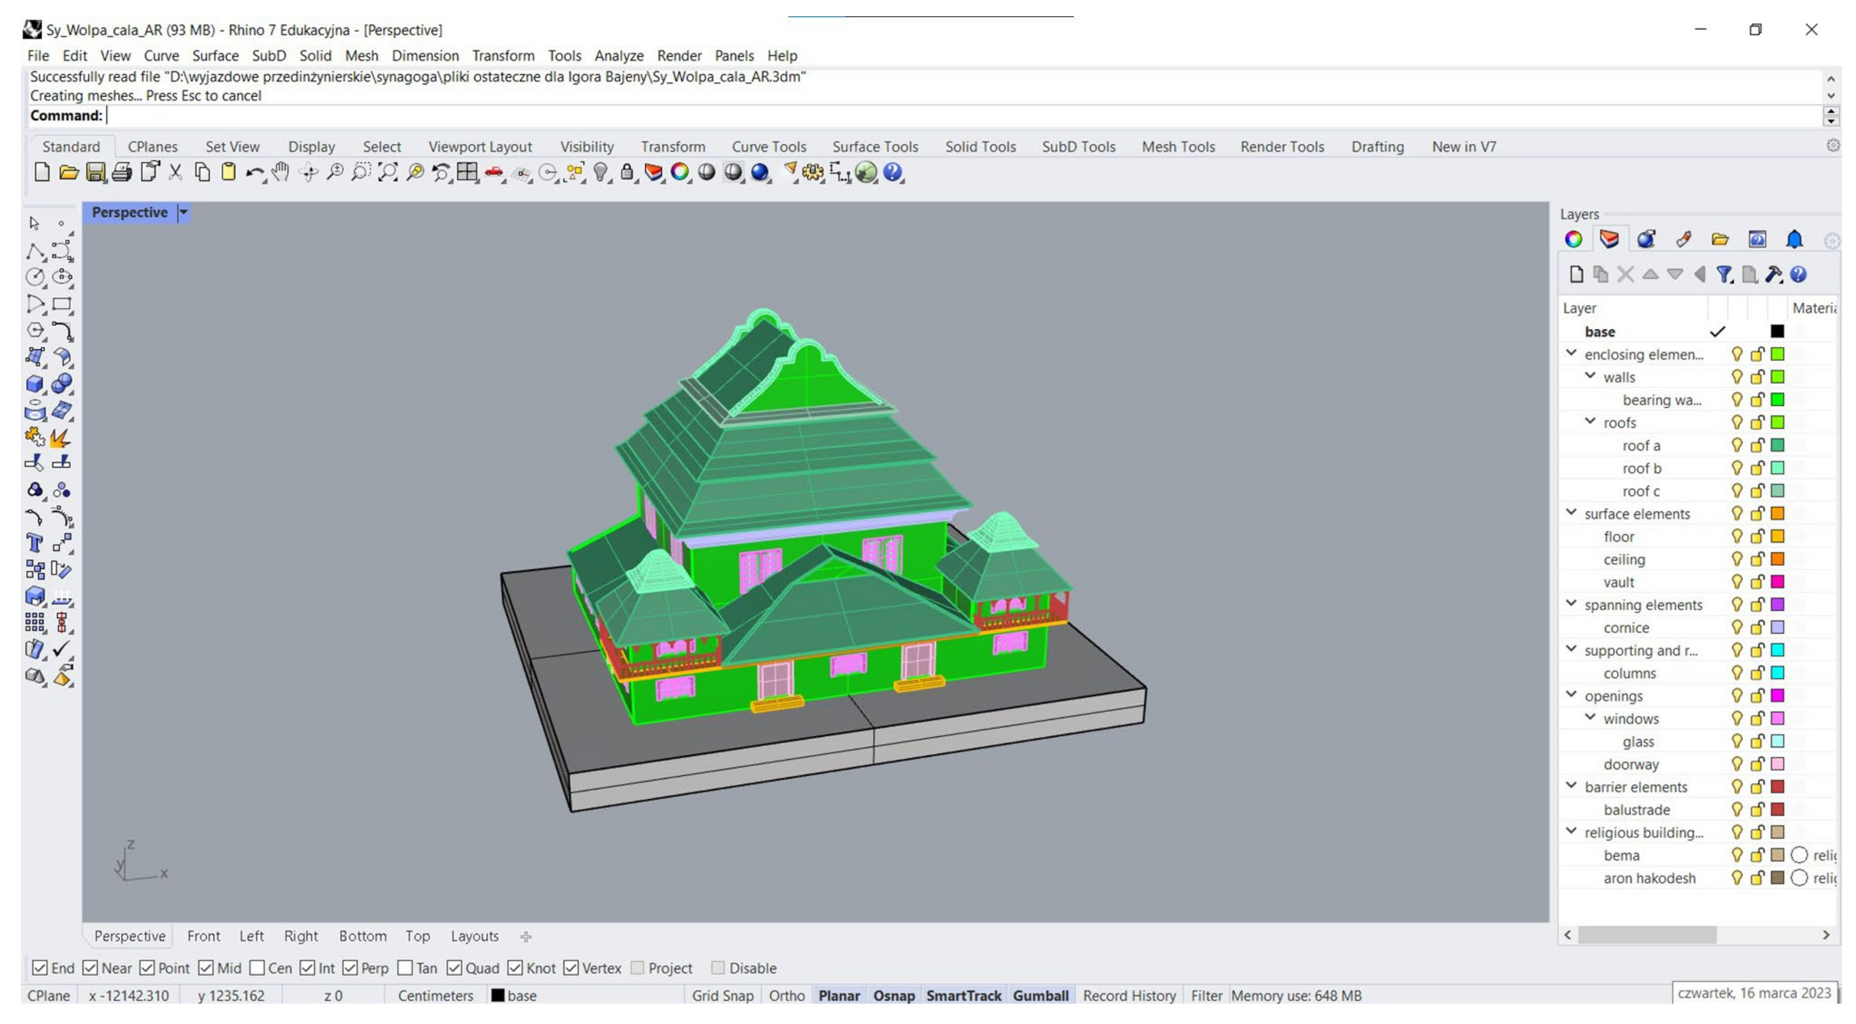The height and width of the screenshot is (1024, 1856).
Task: Open the Perspective viewport dropdown arrow
Action: tap(184, 213)
